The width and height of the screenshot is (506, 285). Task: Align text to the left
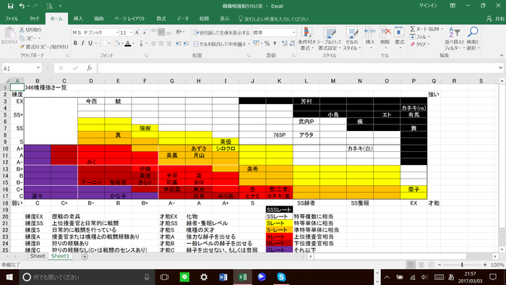coord(153,43)
